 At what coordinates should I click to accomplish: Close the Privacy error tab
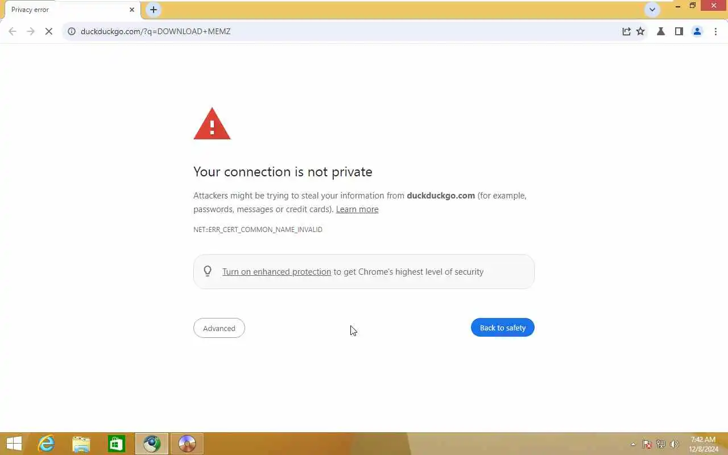tap(132, 10)
